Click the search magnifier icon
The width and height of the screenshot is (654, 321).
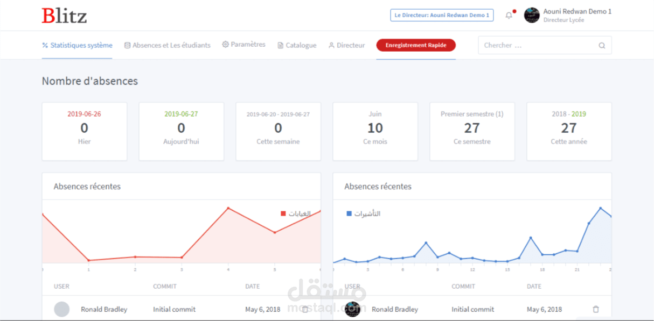click(602, 46)
